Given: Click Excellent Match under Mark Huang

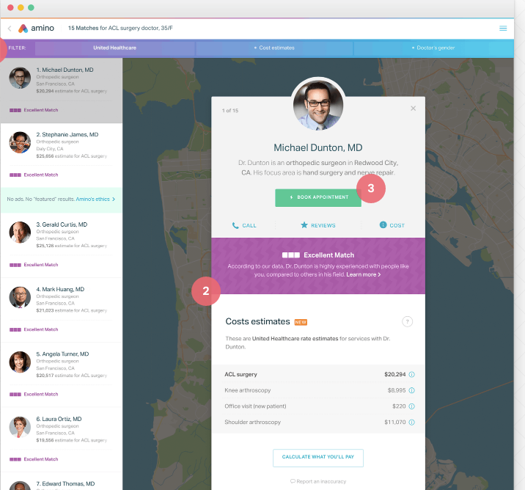Looking at the screenshot, I should [x=34, y=329].
